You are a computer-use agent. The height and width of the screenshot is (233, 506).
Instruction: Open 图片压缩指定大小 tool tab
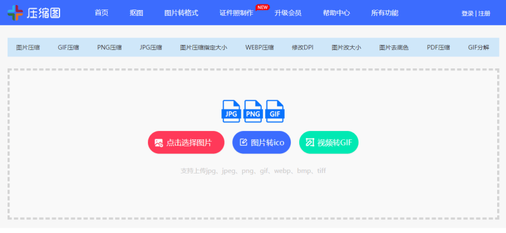tap(204, 47)
